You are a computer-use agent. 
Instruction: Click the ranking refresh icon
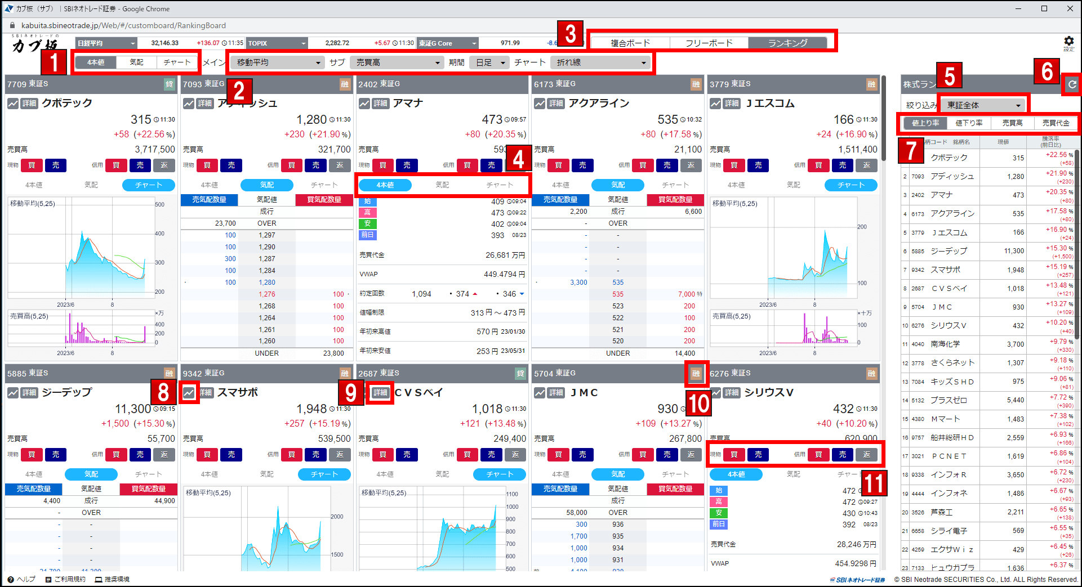[1072, 84]
